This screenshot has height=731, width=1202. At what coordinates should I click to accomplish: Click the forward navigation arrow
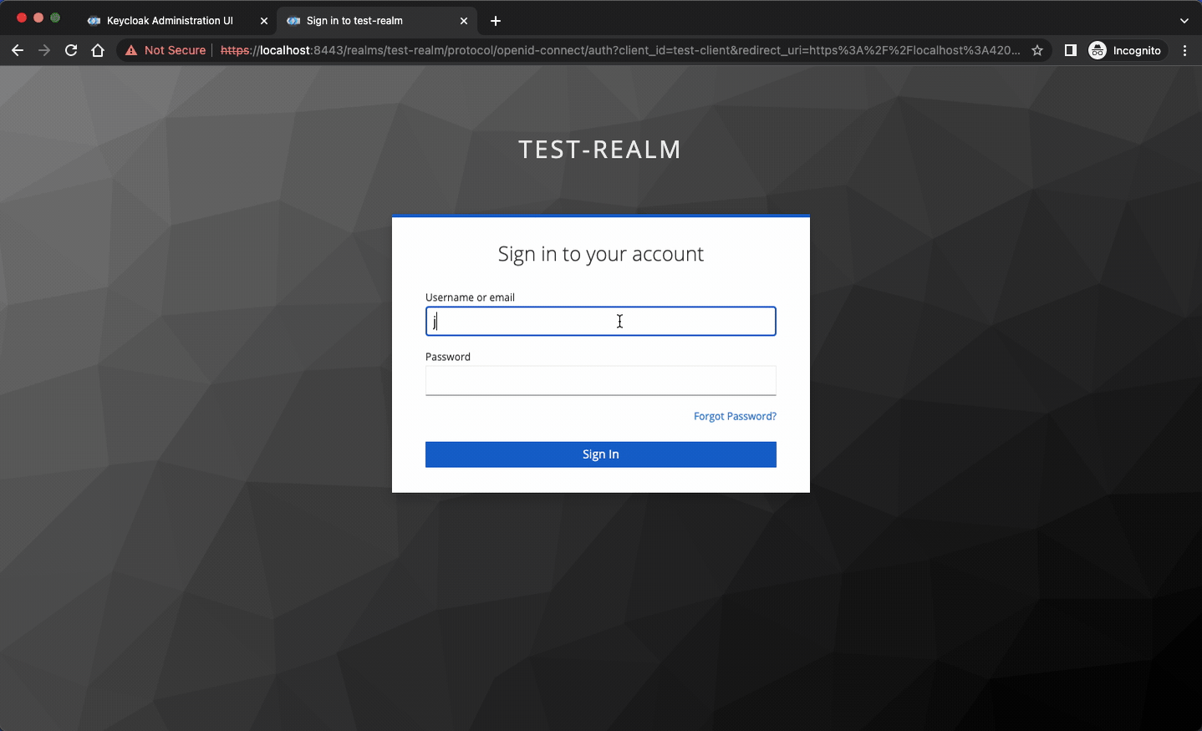44,50
